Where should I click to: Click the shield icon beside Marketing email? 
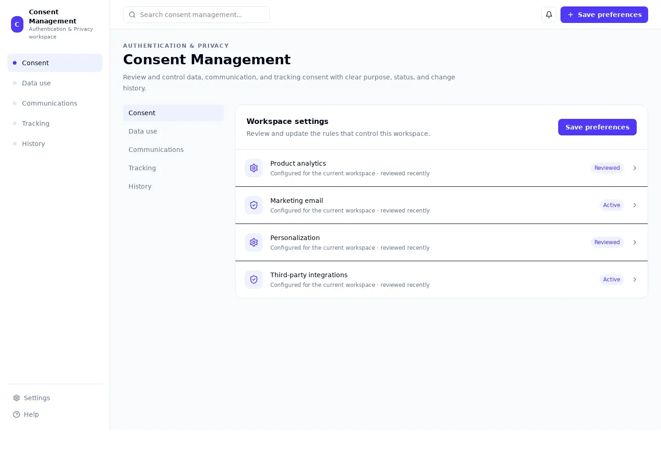tap(254, 205)
